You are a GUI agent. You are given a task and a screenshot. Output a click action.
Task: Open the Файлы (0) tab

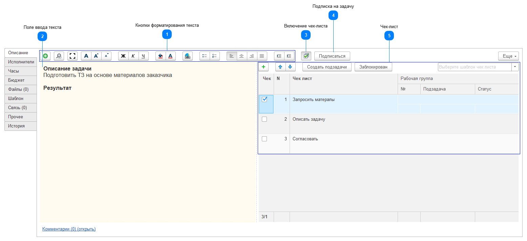(x=21, y=89)
